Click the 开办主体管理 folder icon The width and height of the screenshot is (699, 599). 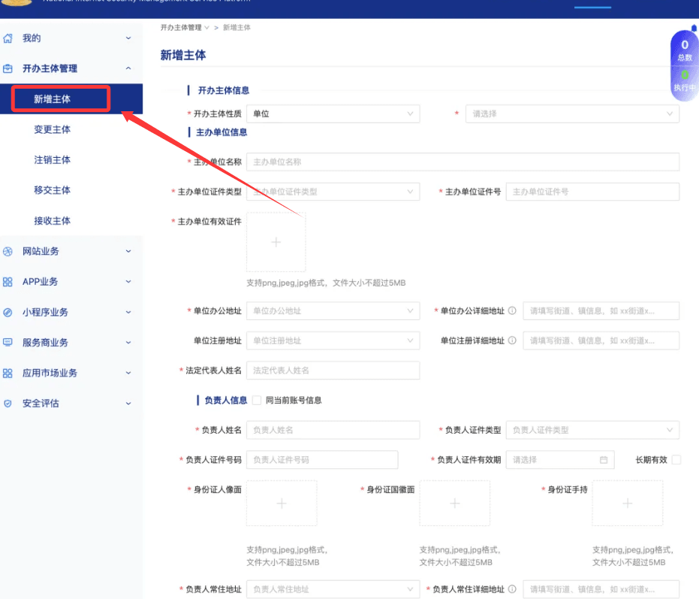[9, 68]
